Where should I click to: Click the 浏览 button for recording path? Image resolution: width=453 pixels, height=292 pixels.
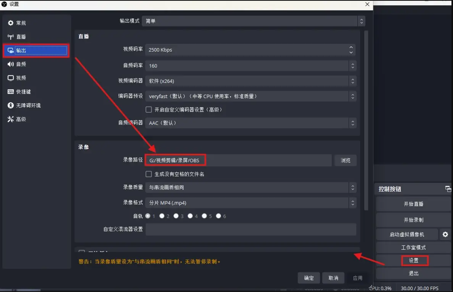(345, 160)
